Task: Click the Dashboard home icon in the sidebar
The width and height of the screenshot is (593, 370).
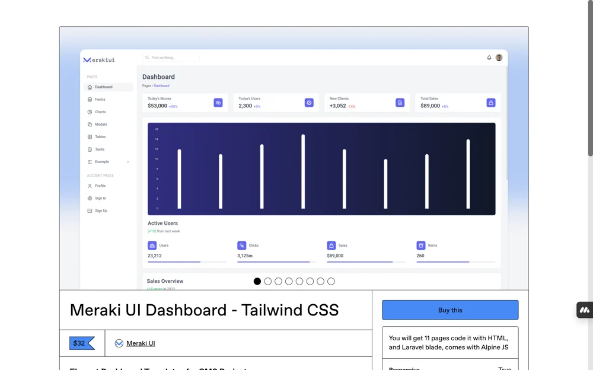Action: 90,87
